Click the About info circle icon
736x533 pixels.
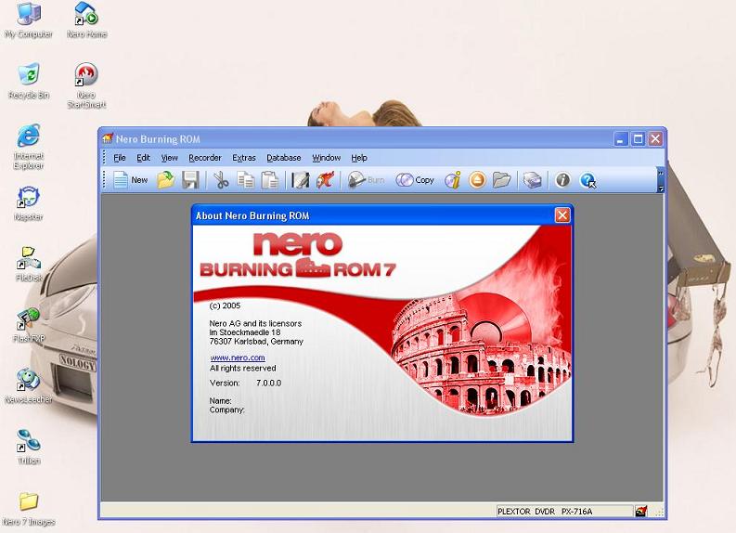pos(562,180)
